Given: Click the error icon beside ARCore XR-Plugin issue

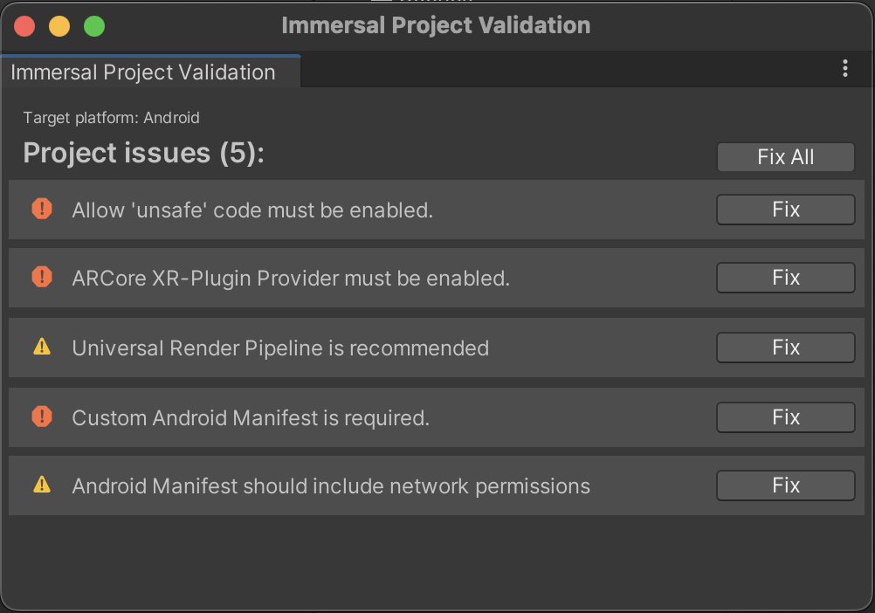Looking at the screenshot, I should (42, 277).
